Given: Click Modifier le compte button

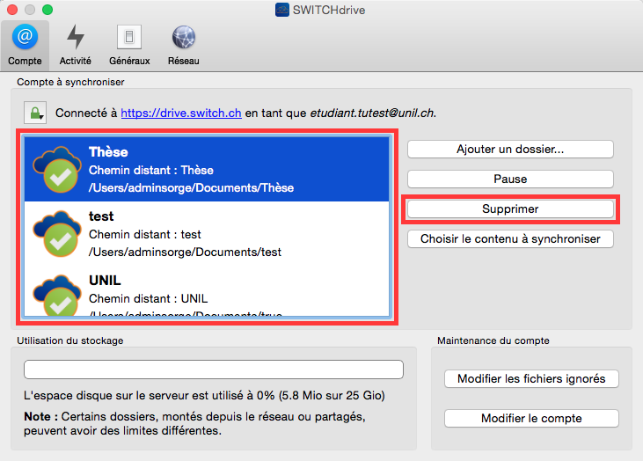Looking at the screenshot, I should tap(531, 418).
